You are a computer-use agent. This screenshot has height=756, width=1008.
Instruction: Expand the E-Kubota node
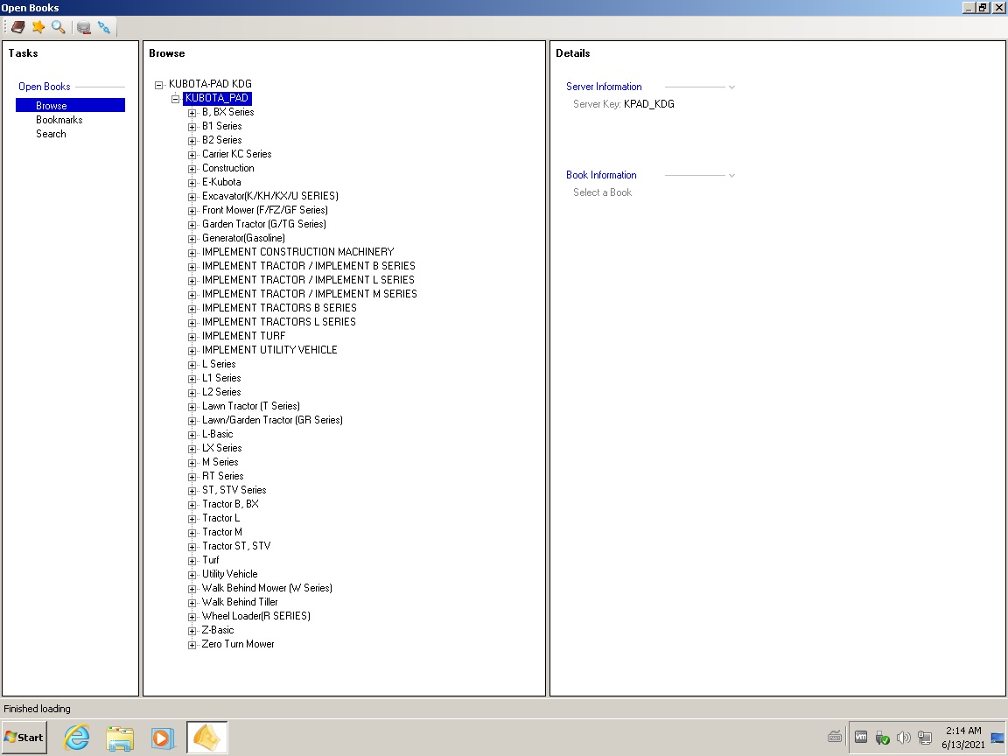[x=192, y=183]
